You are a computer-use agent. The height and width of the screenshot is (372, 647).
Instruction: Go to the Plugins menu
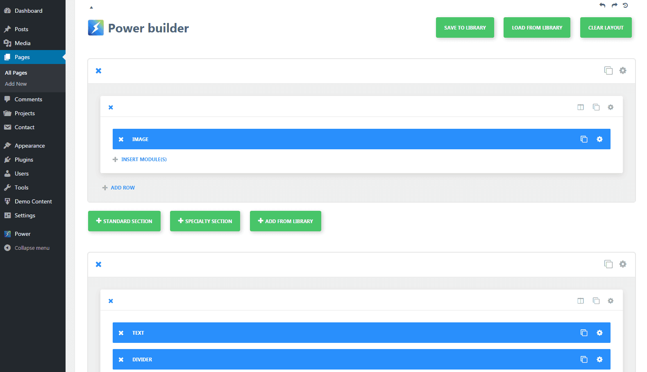24,160
